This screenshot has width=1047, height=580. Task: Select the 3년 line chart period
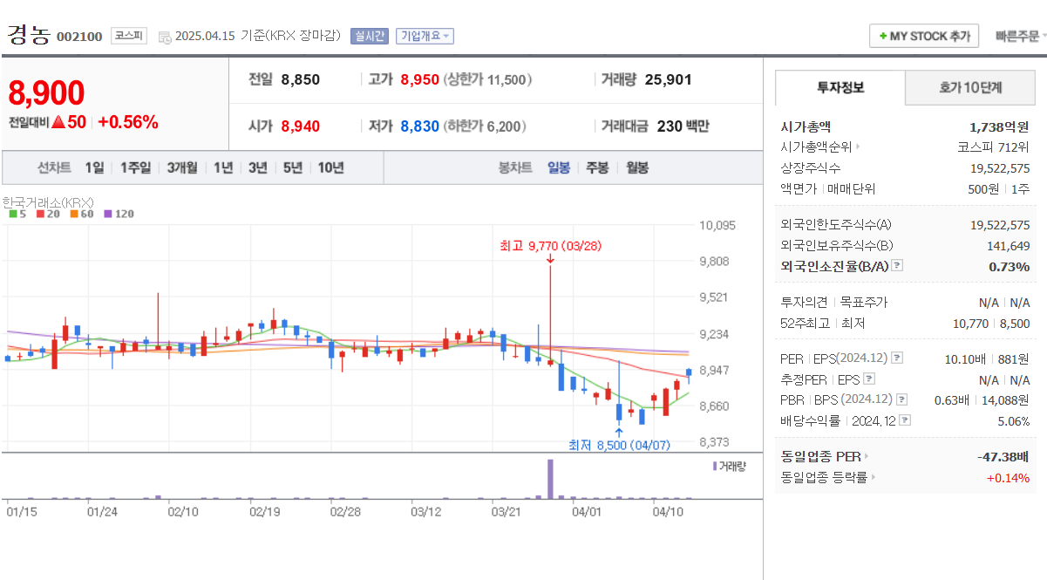pyautogui.click(x=257, y=167)
